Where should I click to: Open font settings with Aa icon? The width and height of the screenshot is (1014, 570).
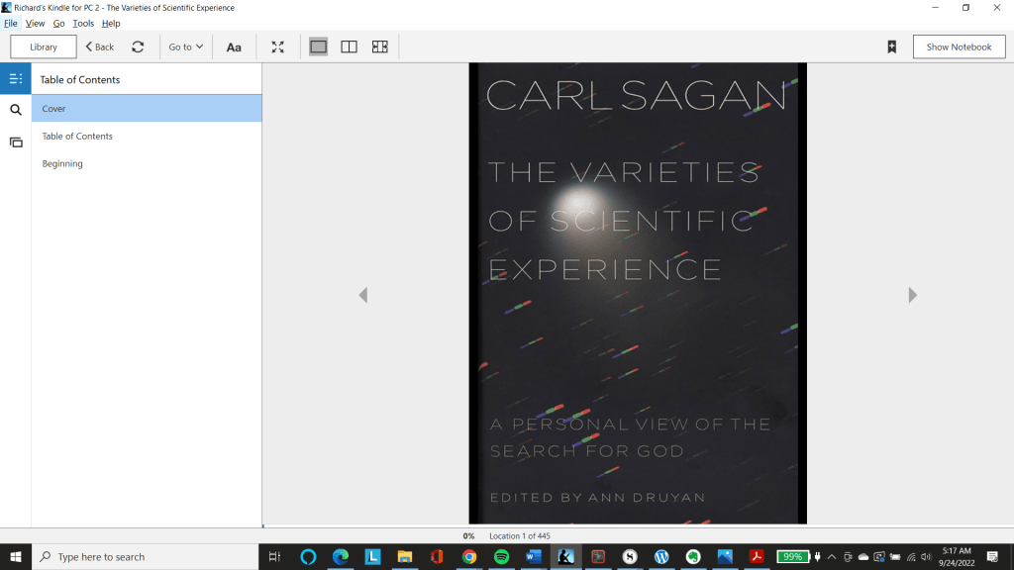(x=234, y=47)
